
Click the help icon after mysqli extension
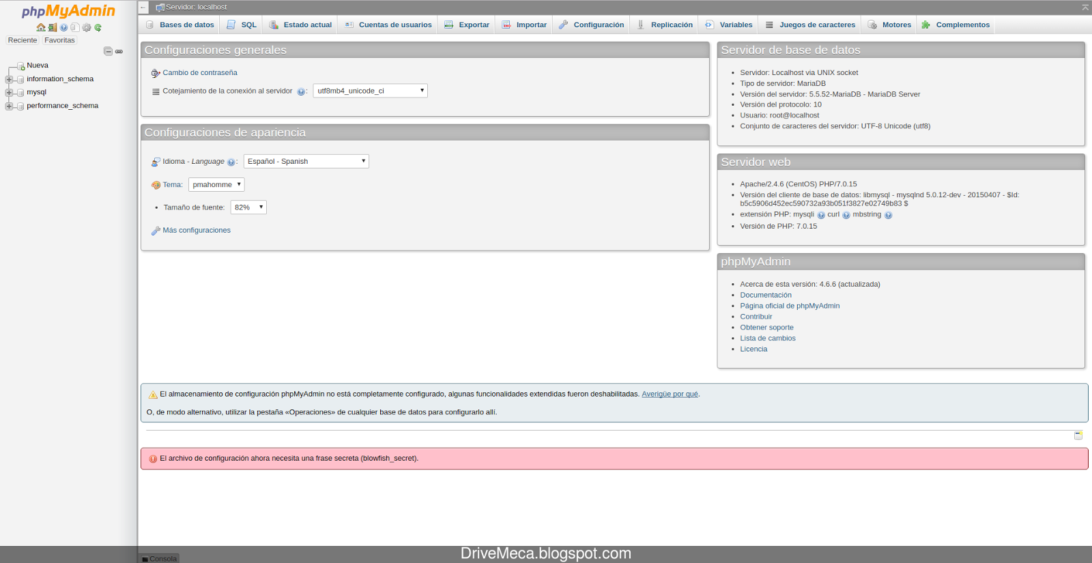[x=821, y=215]
